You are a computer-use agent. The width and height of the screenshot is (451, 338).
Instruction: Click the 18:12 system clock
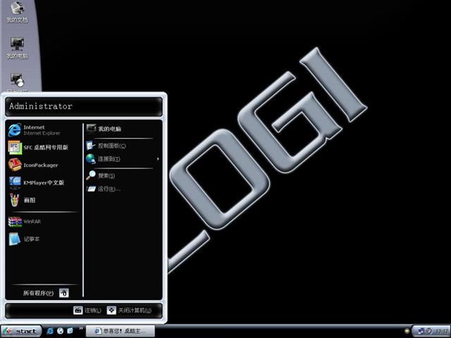pos(442,332)
